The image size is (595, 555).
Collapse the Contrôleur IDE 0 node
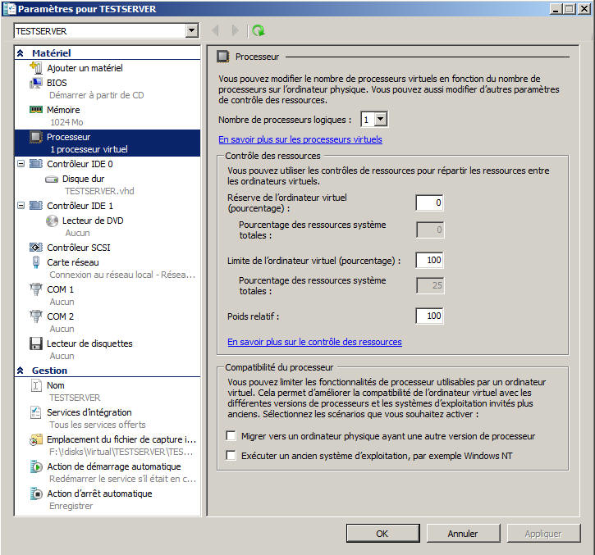[20, 164]
